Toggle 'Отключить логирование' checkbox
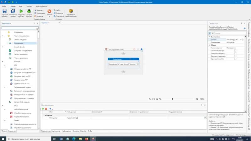 coord(235,50)
